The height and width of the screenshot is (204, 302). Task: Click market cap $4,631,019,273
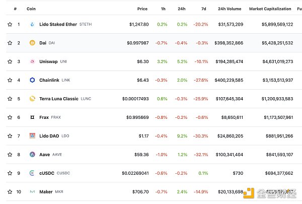point(278,61)
